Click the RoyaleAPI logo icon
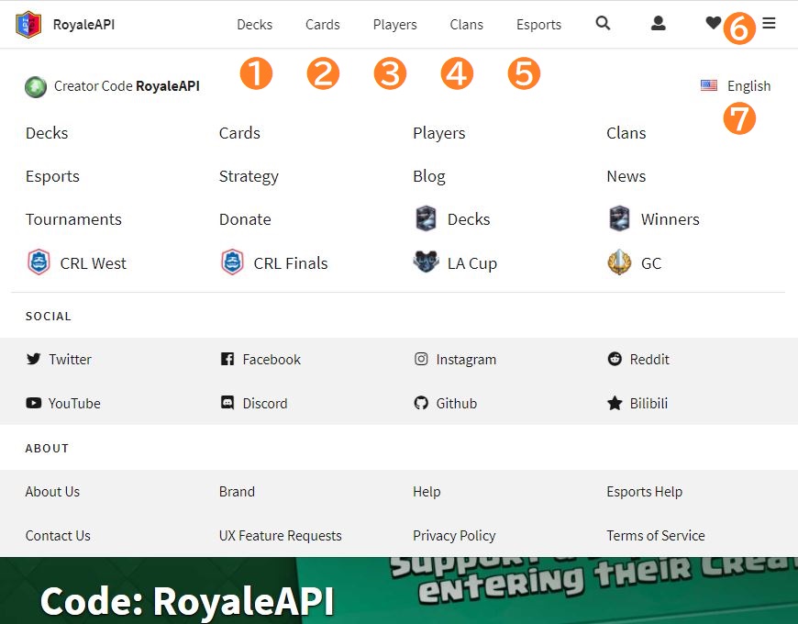The image size is (798, 624). pos(28,25)
